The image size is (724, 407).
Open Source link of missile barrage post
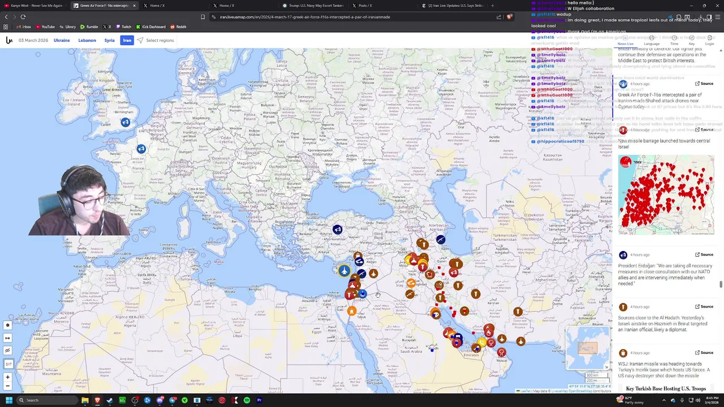click(704, 129)
